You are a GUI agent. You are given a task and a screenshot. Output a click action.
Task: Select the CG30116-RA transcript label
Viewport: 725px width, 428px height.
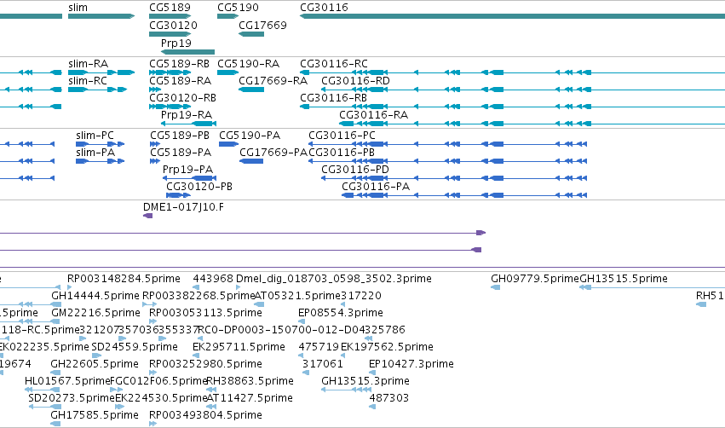coord(374,115)
